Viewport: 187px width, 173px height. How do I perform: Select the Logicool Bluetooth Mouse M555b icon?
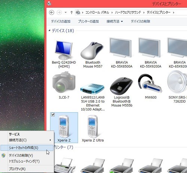click(121, 86)
